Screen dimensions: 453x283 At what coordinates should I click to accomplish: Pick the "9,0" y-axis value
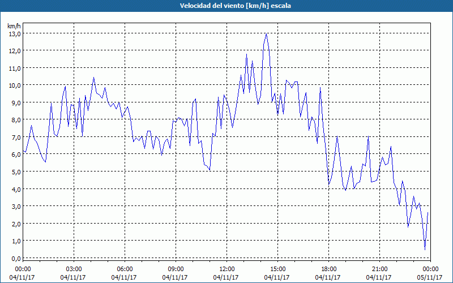16,103
